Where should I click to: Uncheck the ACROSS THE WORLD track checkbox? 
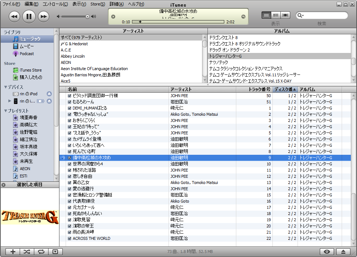(69, 238)
